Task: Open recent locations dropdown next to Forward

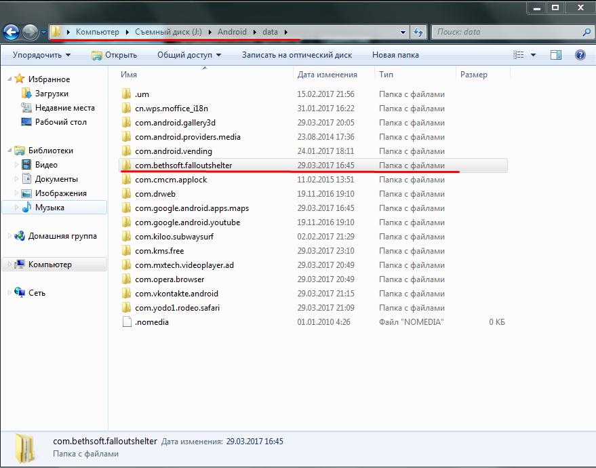Action: point(43,33)
